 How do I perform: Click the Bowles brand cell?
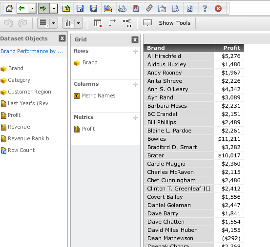[x=179, y=139]
